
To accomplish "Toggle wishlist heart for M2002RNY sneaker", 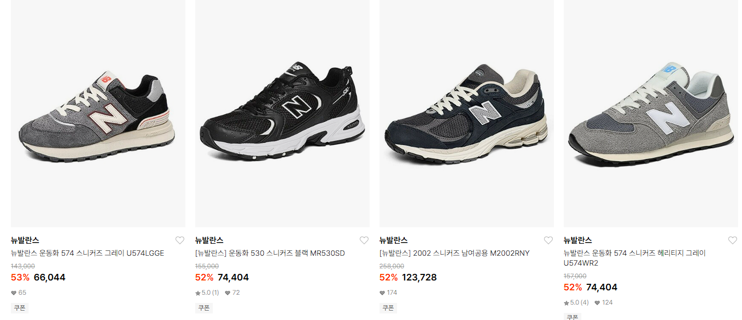I will pyautogui.click(x=548, y=240).
